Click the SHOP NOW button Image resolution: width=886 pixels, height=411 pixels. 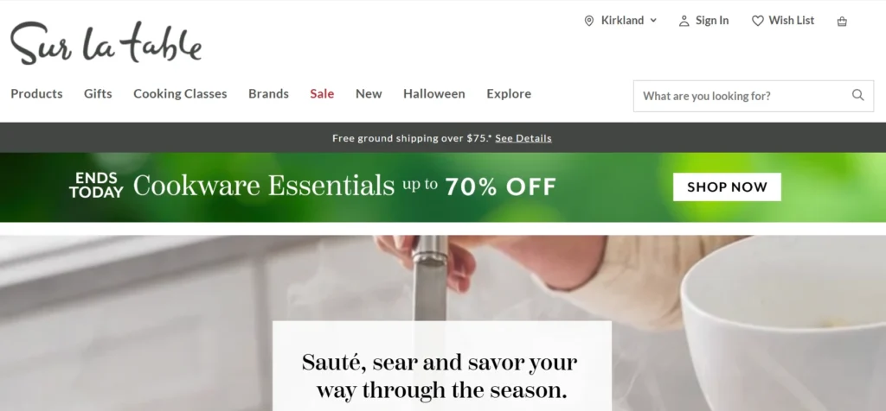[727, 187]
